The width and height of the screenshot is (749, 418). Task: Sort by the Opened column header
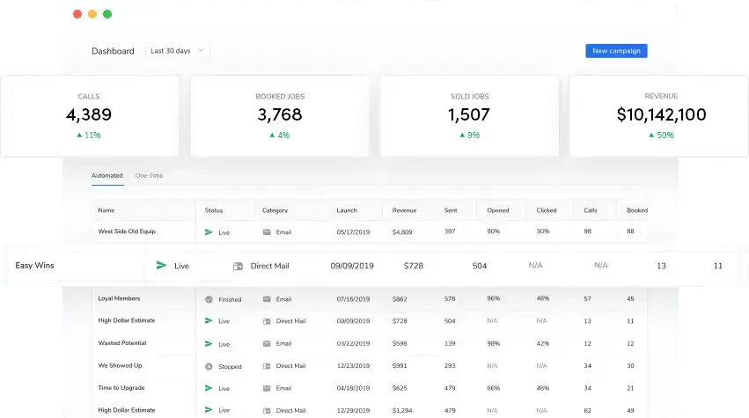coord(498,210)
